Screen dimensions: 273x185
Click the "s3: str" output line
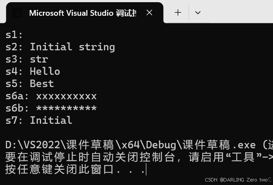[27, 59]
